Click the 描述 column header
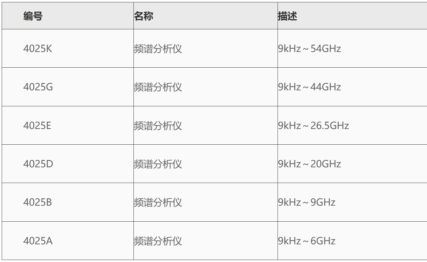Image resolution: width=427 pixels, height=262 pixels. pos(288,16)
